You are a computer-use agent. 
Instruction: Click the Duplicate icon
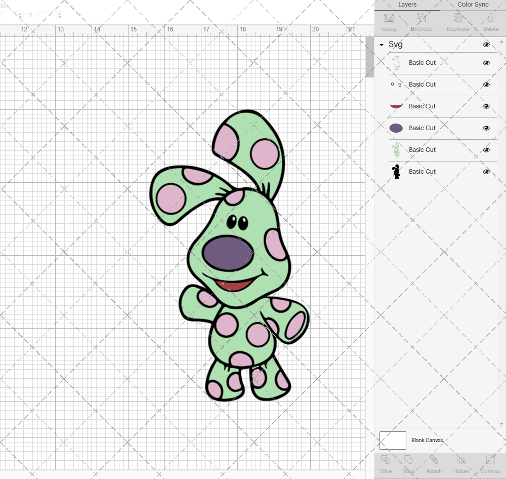click(x=457, y=18)
